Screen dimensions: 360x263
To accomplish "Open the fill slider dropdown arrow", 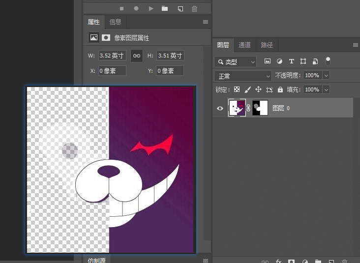I will [x=326, y=89].
